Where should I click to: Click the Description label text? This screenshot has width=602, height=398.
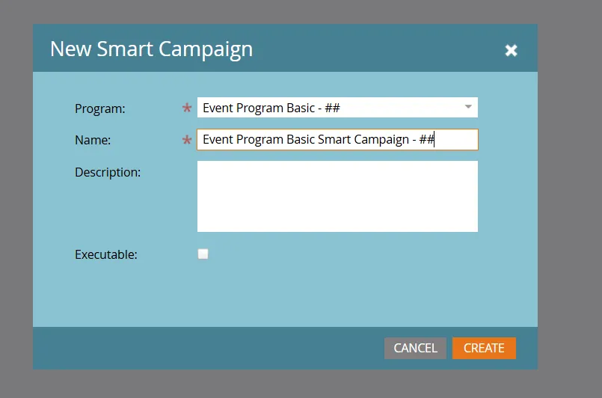click(108, 173)
